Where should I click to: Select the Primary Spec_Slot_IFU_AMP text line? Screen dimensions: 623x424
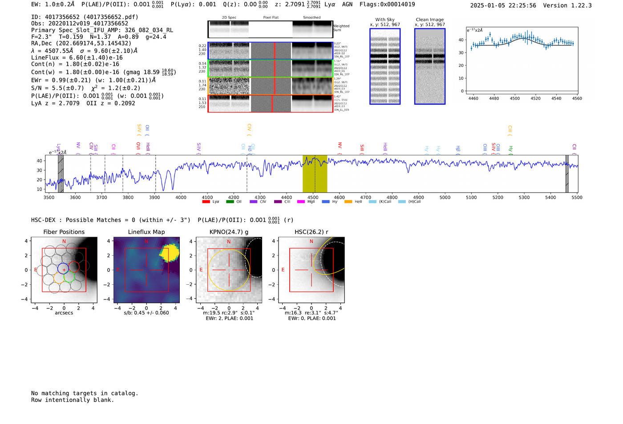click(102, 30)
